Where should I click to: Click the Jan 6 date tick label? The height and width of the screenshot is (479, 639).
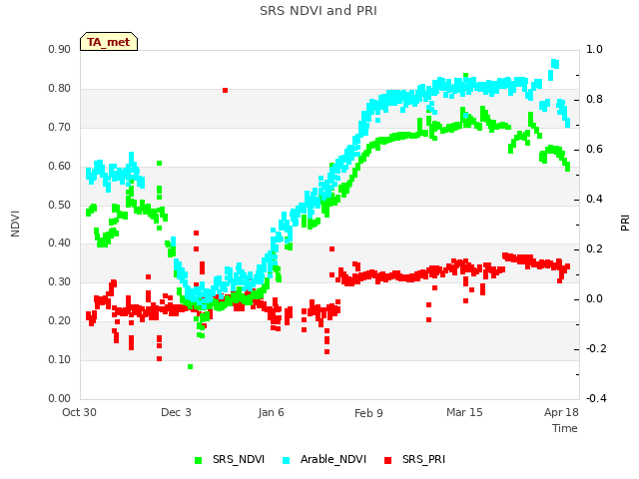[x=271, y=412]
